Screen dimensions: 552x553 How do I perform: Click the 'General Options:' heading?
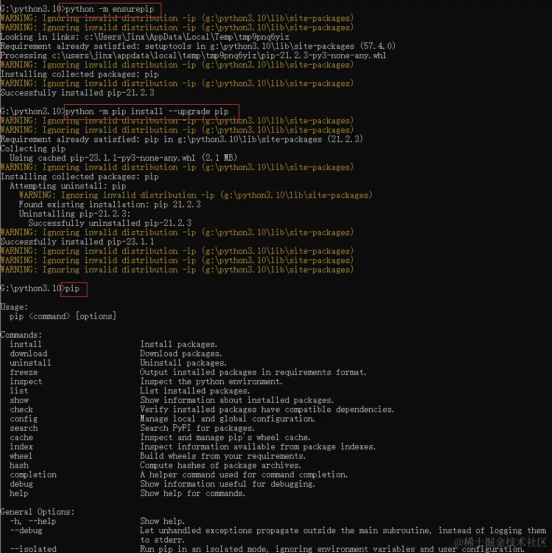[x=37, y=512]
